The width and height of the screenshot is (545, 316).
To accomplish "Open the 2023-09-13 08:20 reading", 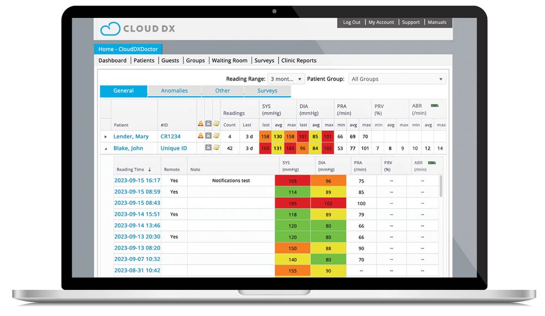I will [x=137, y=248].
